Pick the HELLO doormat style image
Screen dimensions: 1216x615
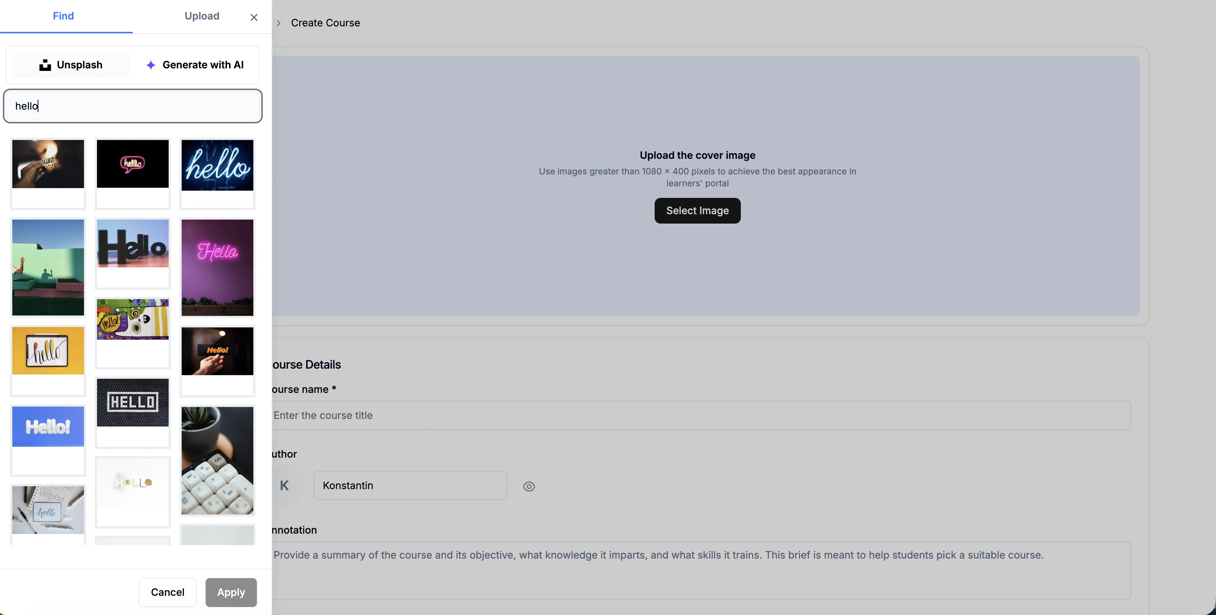133,403
